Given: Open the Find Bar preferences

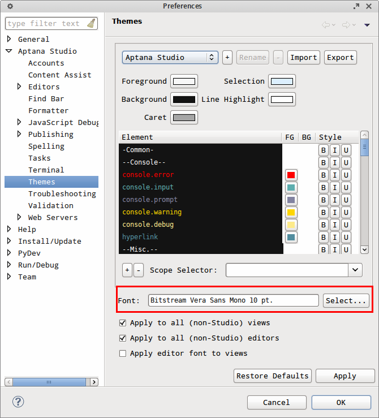Looking at the screenshot, I should pos(46,98).
